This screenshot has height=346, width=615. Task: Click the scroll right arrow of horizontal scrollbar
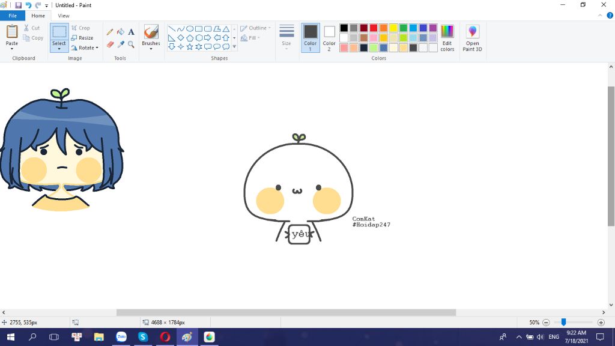604,312
